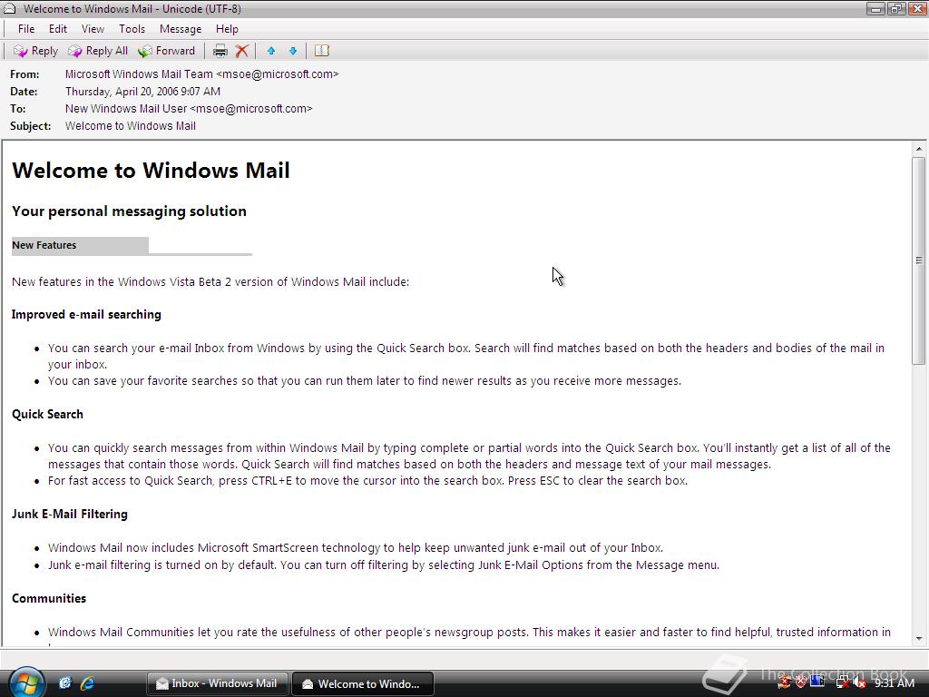Launch Internet Explorer from quick launch

[87, 683]
